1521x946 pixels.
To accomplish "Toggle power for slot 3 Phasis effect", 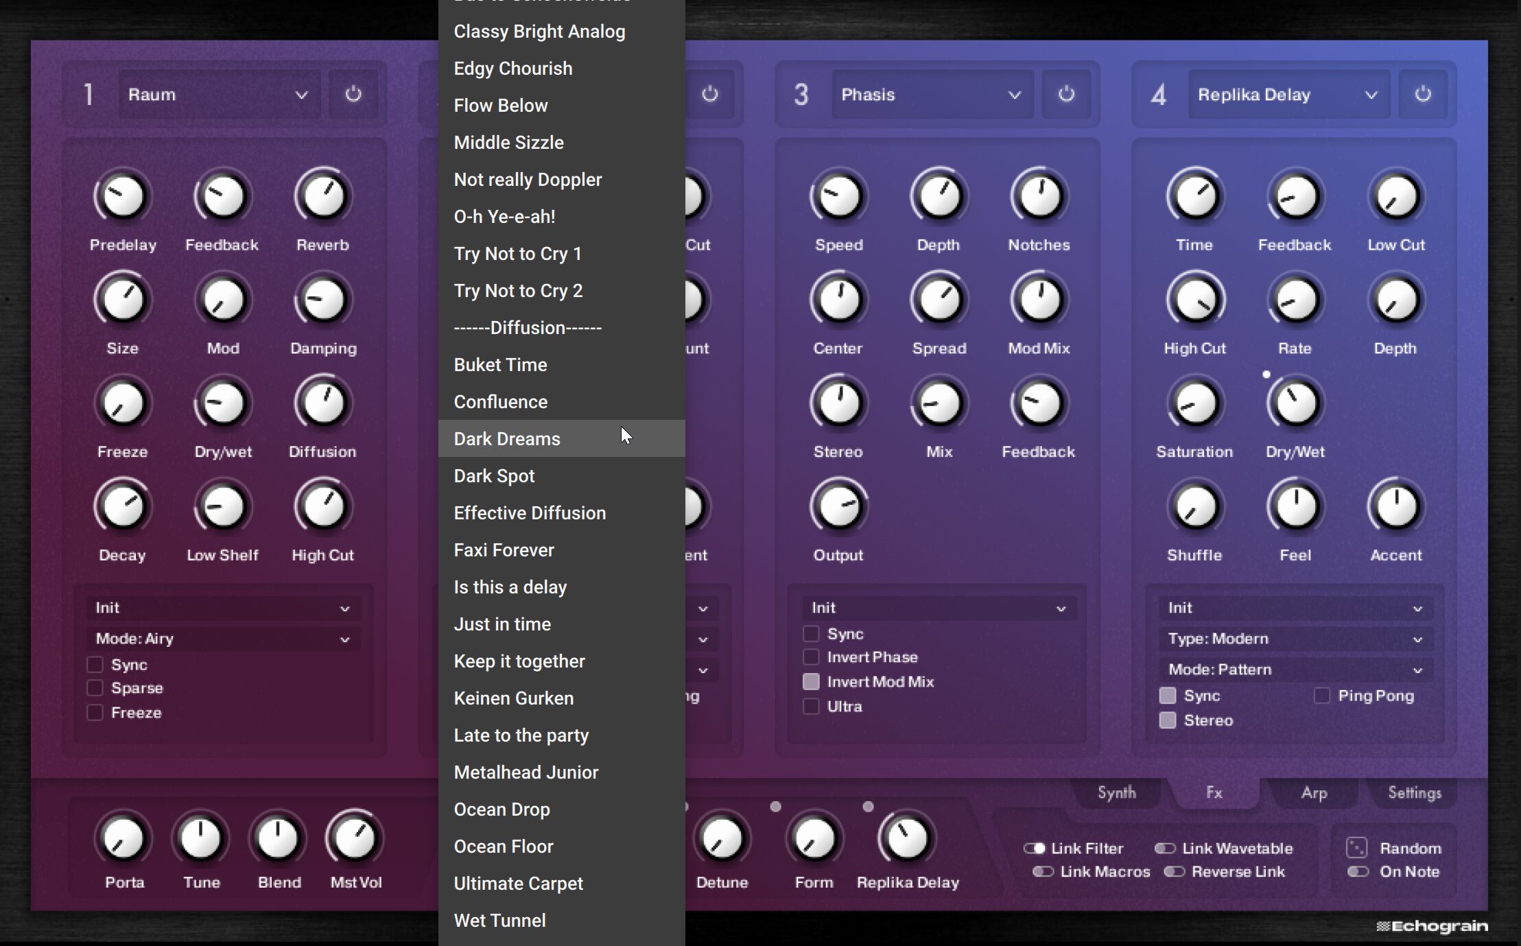I will click(x=1065, y=94).
